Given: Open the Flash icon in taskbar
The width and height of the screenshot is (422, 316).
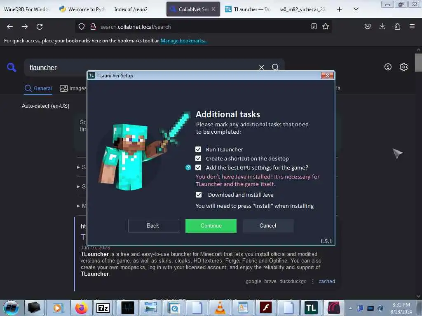Looking at the screenshot, I should [x=266, y=308].
